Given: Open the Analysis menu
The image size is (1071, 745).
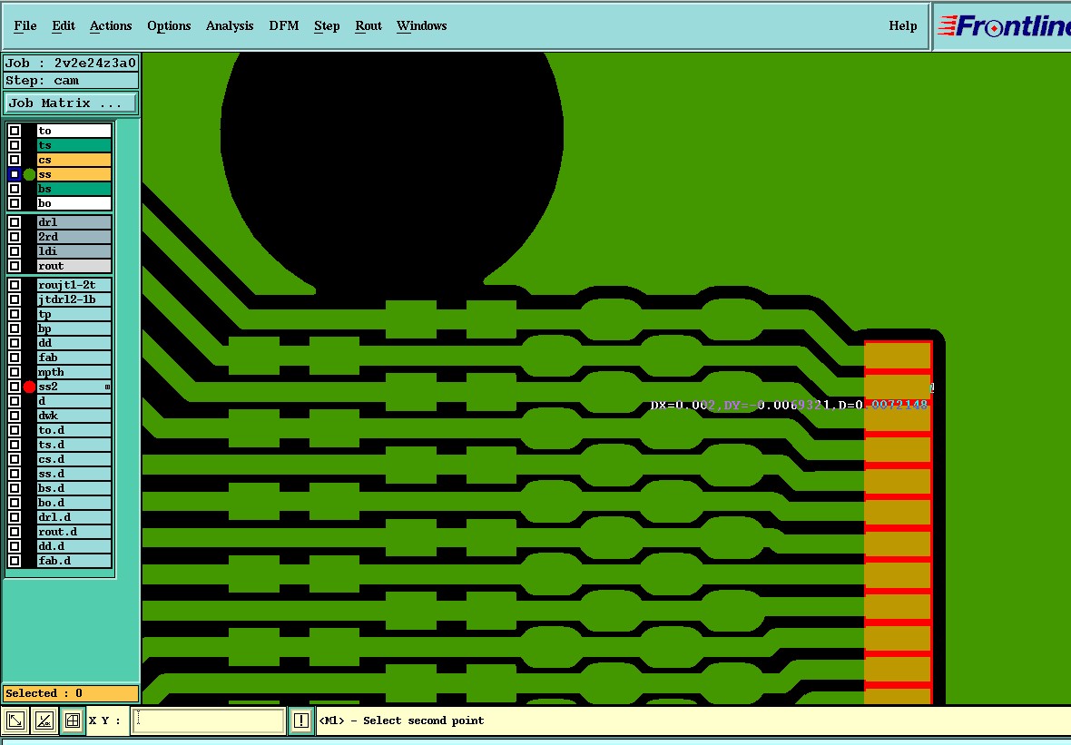Looking at the screenshot, I should tap(230, 26).
